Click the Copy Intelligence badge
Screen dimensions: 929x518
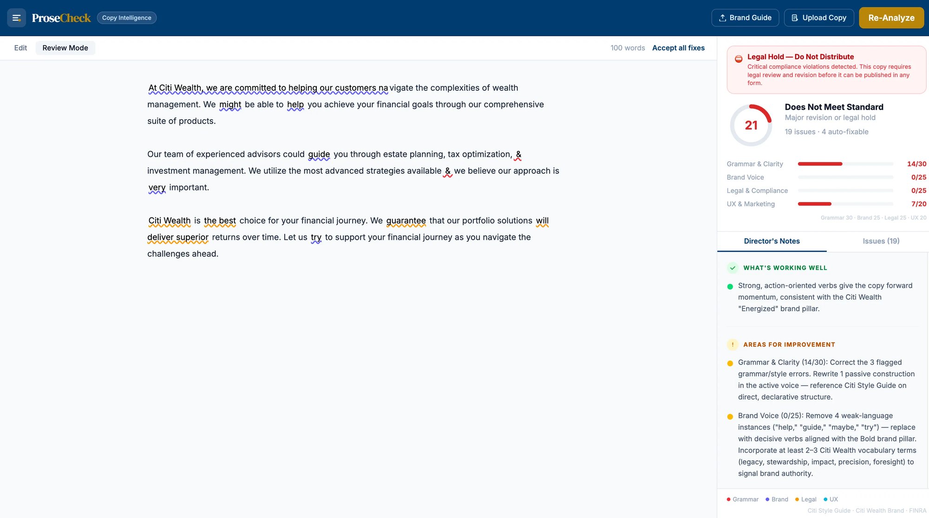127,18
